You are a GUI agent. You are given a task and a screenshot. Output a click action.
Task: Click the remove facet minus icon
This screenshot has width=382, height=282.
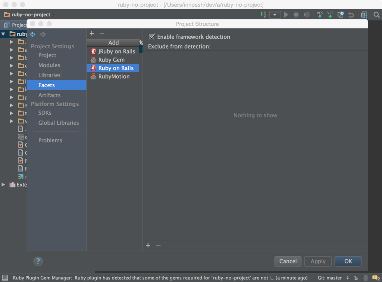(x=102, y=33)
